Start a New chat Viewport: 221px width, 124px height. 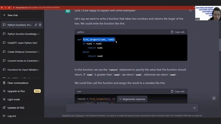(x=22, y=15)
